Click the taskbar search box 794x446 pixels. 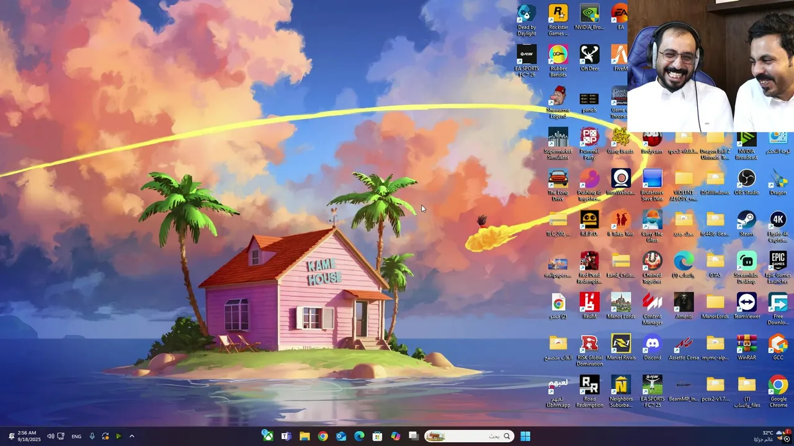(x=470, y=436)
